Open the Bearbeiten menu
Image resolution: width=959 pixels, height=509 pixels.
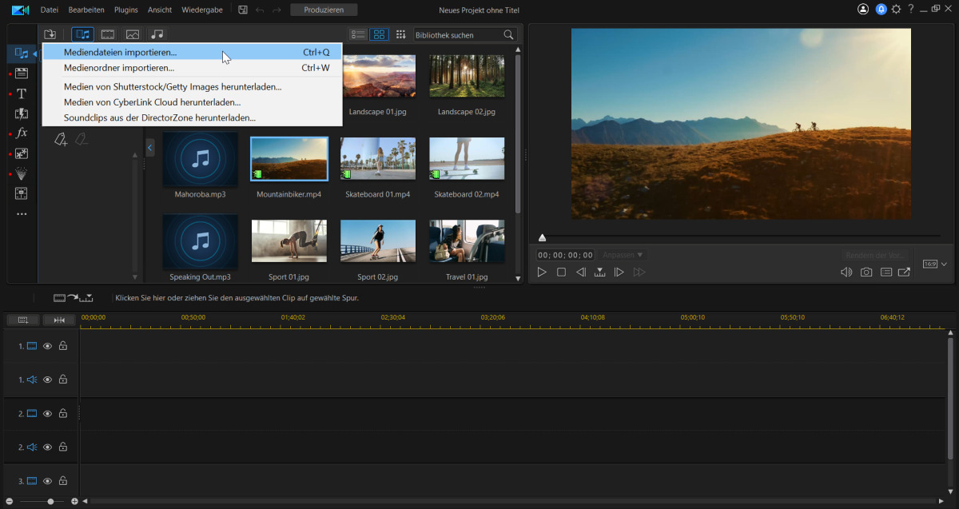point(86,10)
